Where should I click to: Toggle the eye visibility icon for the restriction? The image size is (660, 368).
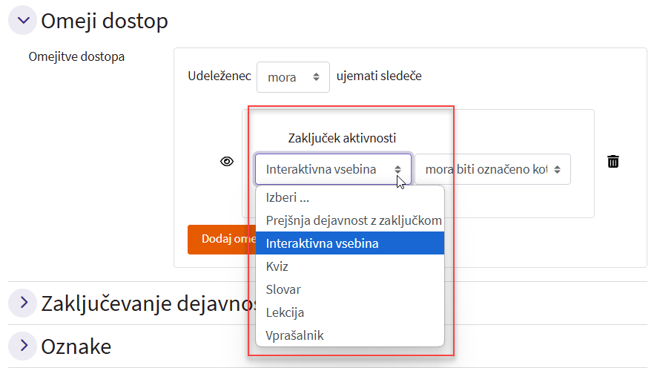pos(227,161)
